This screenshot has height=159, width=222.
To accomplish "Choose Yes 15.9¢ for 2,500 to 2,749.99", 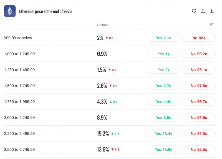I will [x=164, y=150].
